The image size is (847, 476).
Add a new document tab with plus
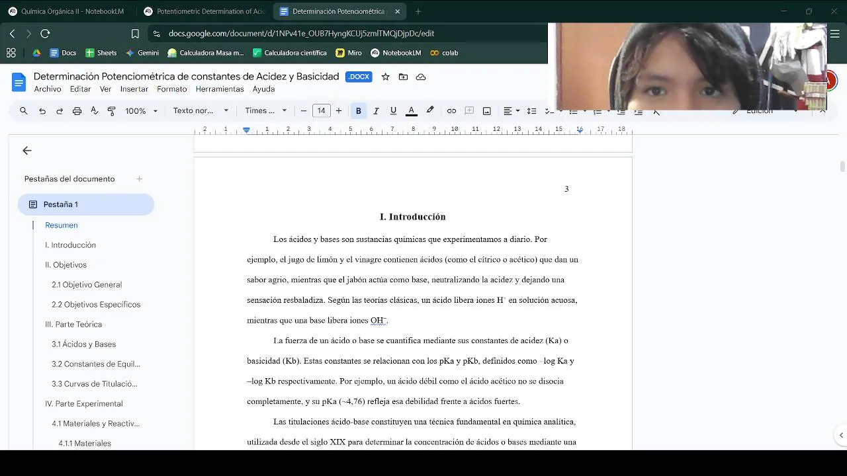[x=140, y=179]
